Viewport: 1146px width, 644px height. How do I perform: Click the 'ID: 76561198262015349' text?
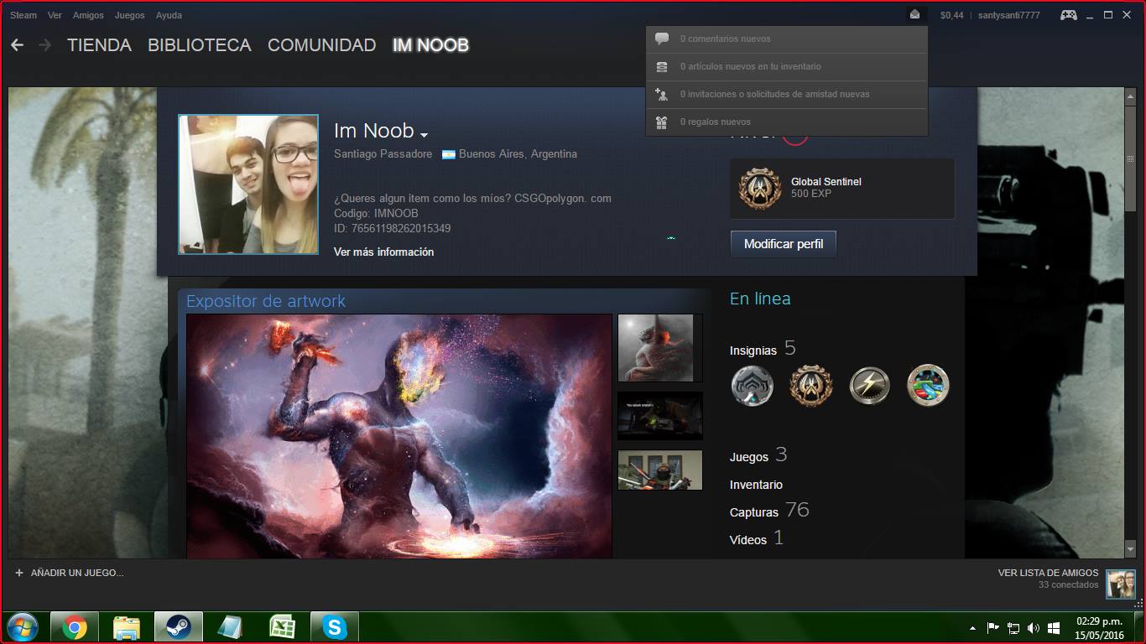(393, 228)
